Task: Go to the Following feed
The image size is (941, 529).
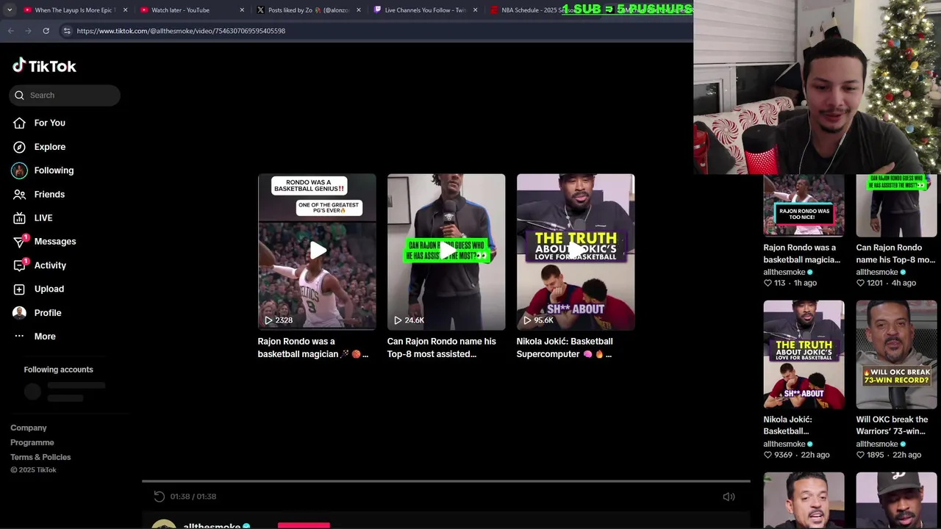Action: pyautogui.click(x=54, y=170)
